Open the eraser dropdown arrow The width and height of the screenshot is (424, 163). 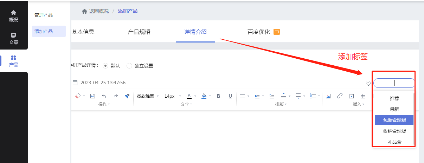[x=84, y=96]
